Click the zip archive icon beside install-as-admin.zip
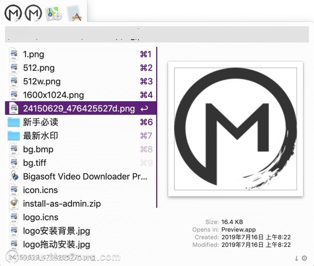 [x=14, y=203]
